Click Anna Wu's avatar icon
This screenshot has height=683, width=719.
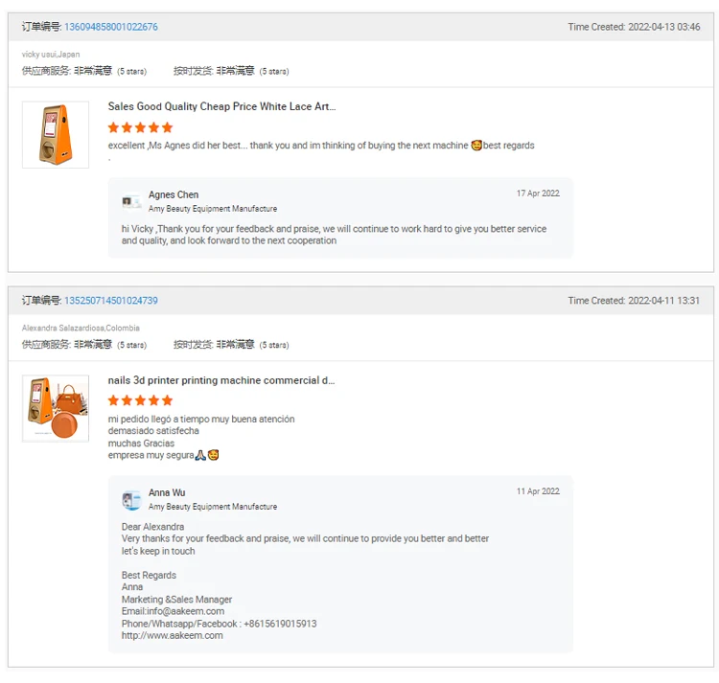pos(131,500)
